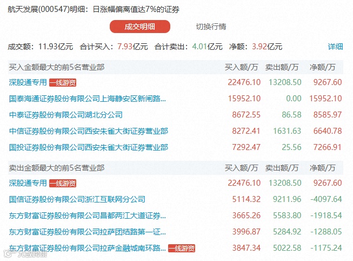Open 国信证券 浙江互联网分公司 link
The width and height of the screenshot is (353, 261).
[x=77, y=199]
